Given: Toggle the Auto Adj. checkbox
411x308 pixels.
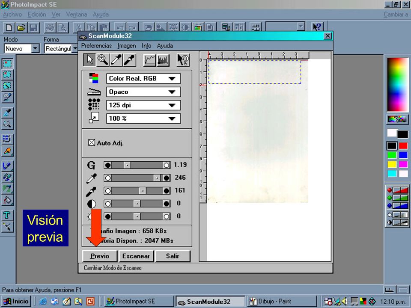Looking at the screenshot, I should (x=92, y=143).
